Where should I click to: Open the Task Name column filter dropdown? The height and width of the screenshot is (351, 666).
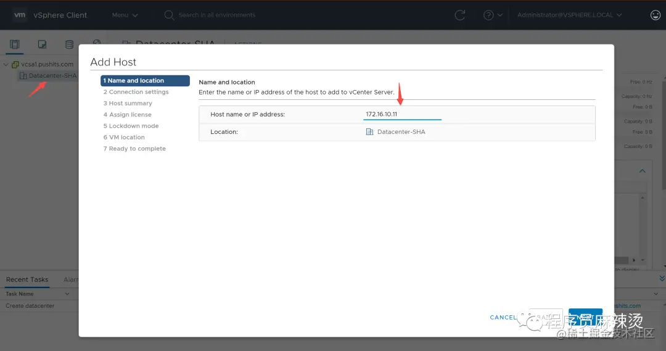click(67, 294)
